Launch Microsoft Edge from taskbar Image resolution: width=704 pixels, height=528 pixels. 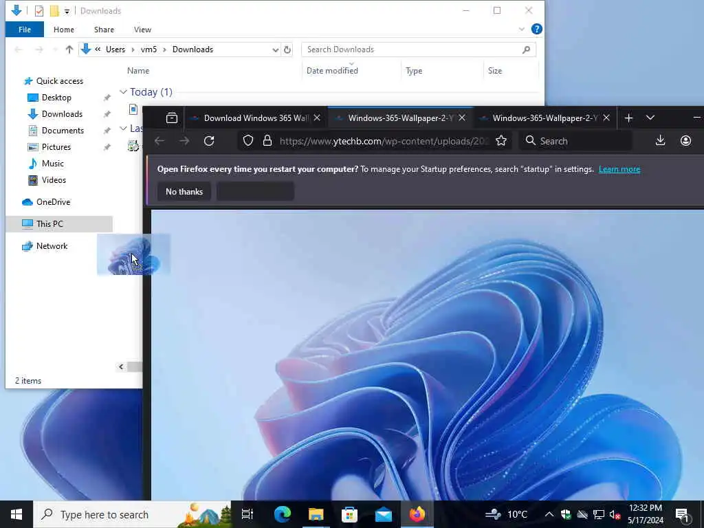click(283, 514)
